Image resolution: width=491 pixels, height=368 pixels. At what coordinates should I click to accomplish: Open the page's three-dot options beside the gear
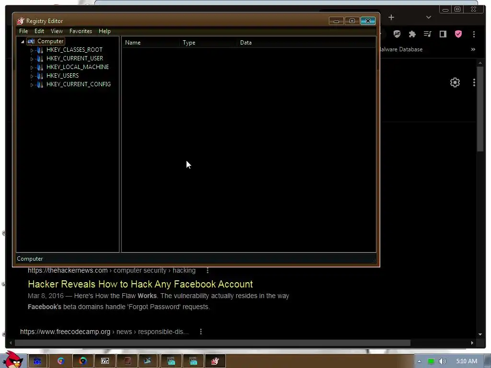474,82
